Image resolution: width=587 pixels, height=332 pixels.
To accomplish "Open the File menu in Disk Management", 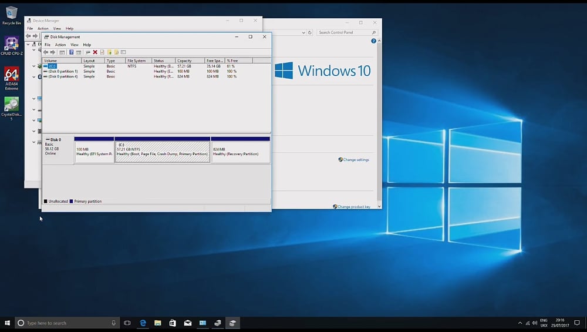I will (48, 45).
